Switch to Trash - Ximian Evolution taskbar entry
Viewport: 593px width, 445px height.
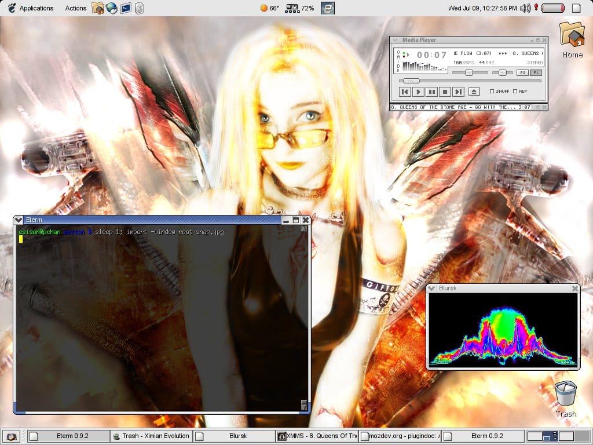151,436
